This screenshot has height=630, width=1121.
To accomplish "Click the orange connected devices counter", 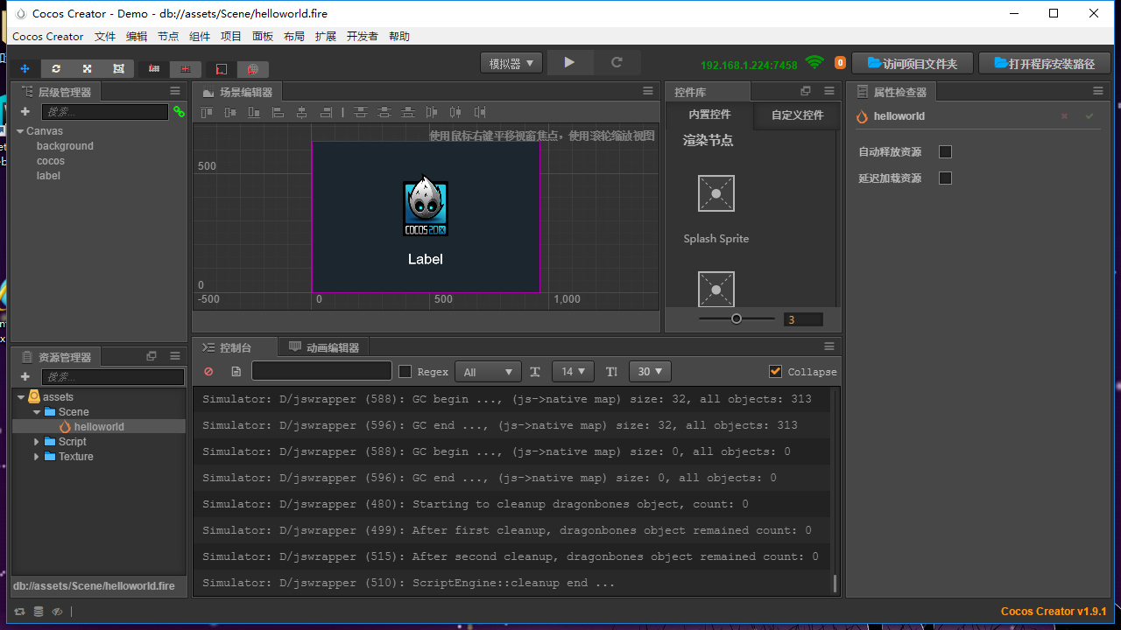I will click(x=840, y=63).
